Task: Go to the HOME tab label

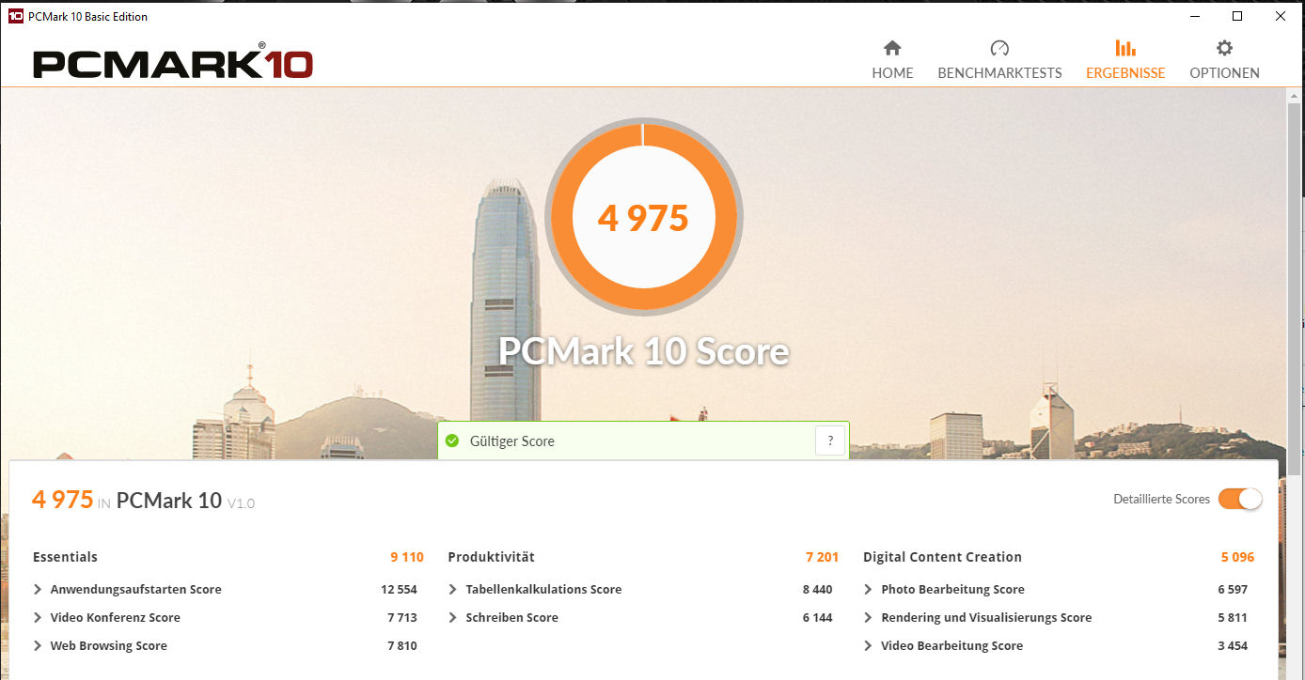Action: click(892, 73)
